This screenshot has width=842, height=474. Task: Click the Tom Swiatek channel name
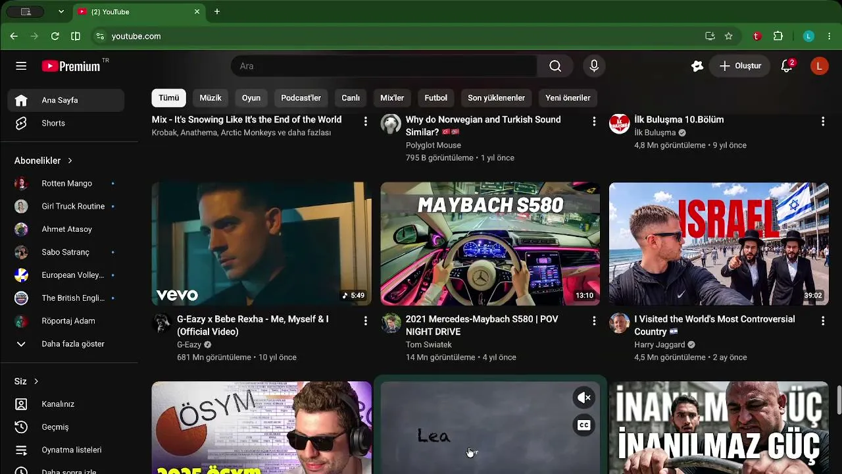pyautogui.click(x=429, y=344)
